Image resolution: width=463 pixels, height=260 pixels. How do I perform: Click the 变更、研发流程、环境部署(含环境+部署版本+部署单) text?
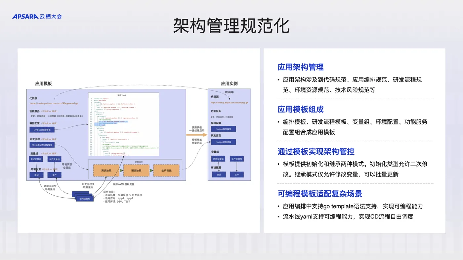(x=57, y=116)
